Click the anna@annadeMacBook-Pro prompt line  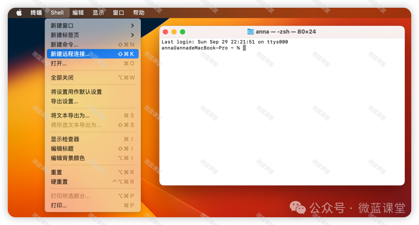[x=201, y=48]
